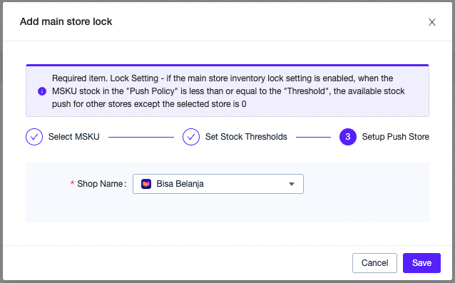Image resolution: width=455 pixels, height=283 pixels.
Task: Click the red required asterisk marker
Action: pos(72,183)
